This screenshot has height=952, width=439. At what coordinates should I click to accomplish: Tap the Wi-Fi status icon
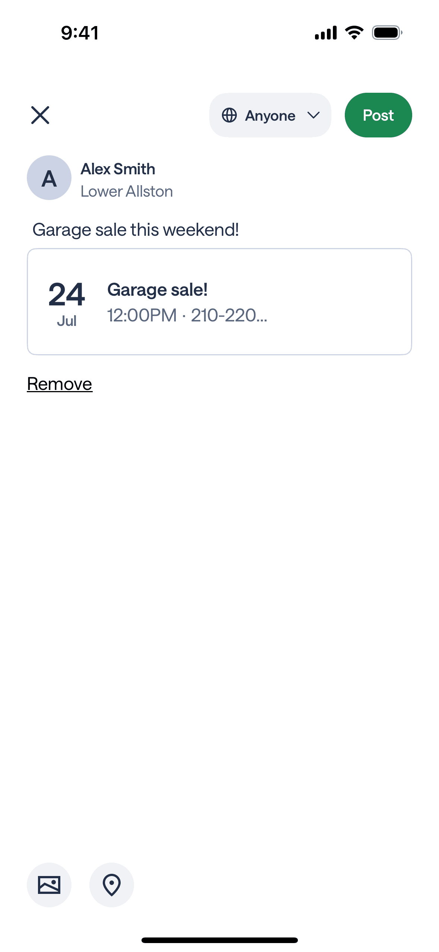click(x=354, y=33)
